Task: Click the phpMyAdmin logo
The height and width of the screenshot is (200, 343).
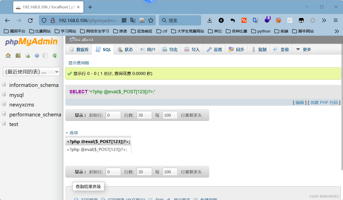Action: [31, 42]
